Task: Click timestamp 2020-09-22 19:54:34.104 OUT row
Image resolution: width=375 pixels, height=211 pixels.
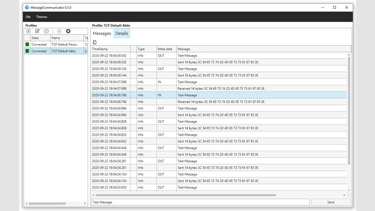Action: (109, 174)
